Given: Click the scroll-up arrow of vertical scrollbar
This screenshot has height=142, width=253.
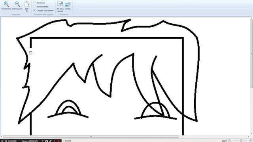Looking at the screenshot, I should (x=251, y=18).
